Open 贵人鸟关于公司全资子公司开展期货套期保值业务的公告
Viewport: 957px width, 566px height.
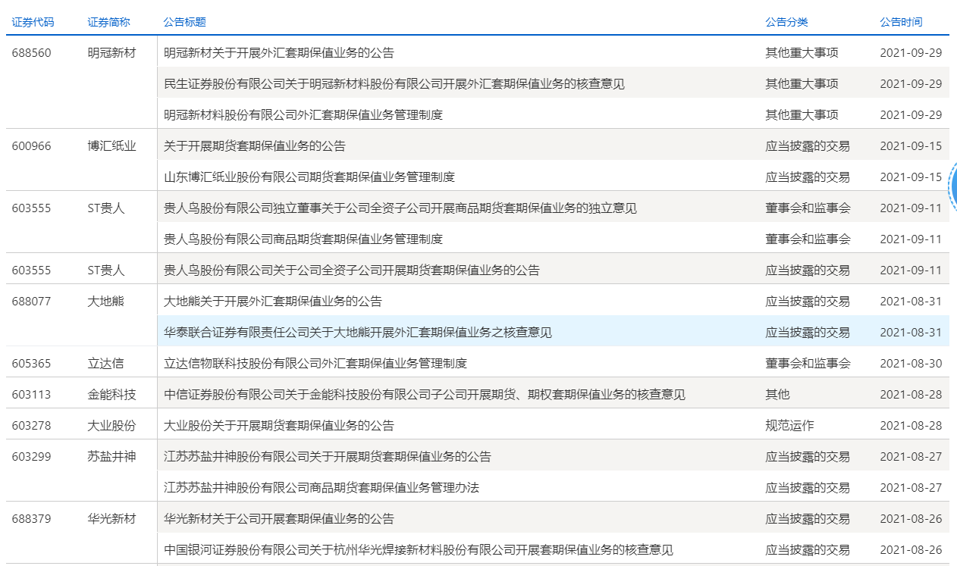coord(352,270)
